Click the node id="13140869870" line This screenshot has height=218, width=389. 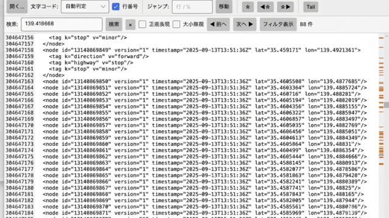point(205,206)
